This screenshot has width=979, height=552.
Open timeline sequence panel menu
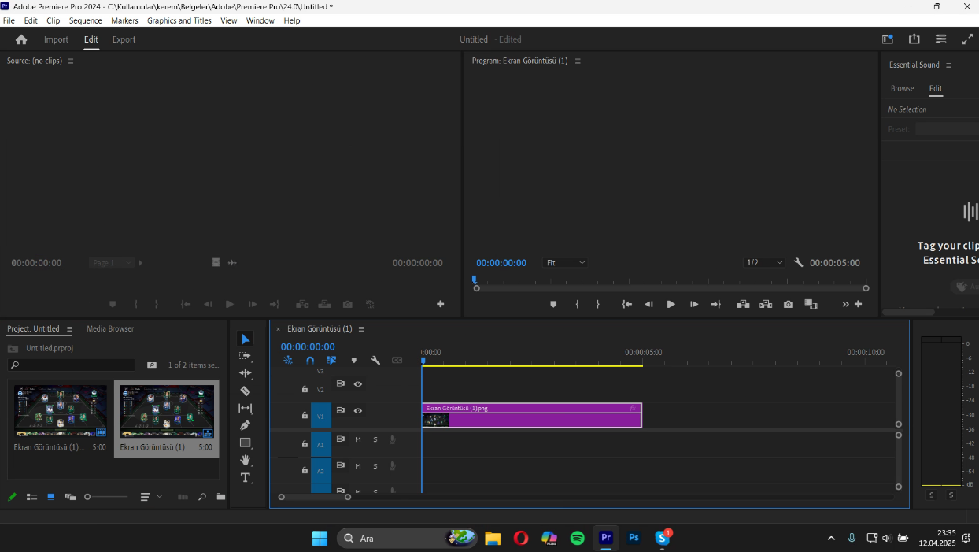point(361,329)
